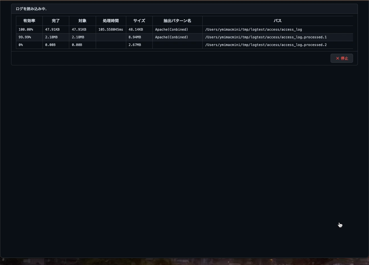Image resolution: width=369 pixels, height=265 pixels.
Task: Click the 停止 stop button
Action: click(342, 58)
